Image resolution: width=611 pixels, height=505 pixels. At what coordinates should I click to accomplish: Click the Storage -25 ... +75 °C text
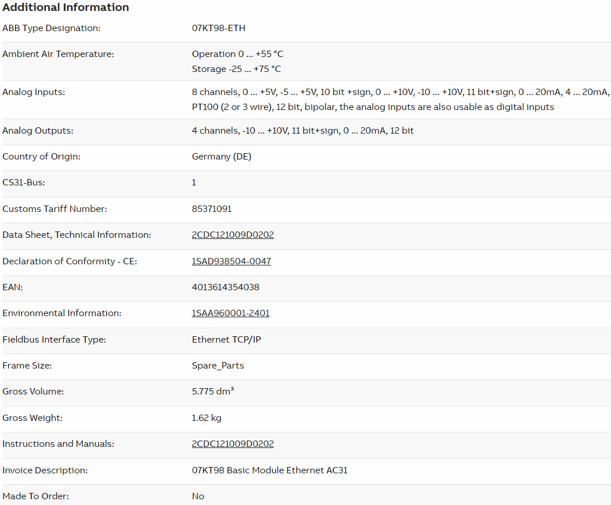[236, 69]
